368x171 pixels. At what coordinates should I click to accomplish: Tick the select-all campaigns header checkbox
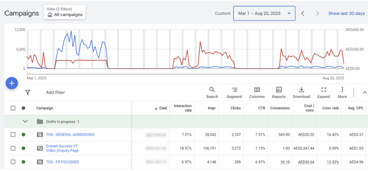(13, 108)
